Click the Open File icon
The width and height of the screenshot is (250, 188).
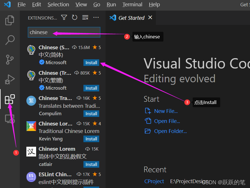[x=148, y=121]
